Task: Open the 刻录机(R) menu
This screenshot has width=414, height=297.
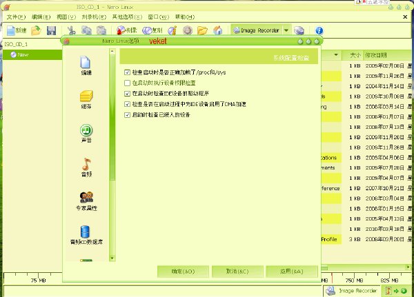Action: coord(94,17)
